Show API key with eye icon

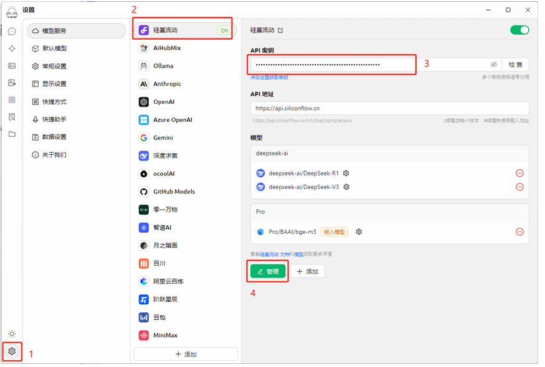[494, 65]
